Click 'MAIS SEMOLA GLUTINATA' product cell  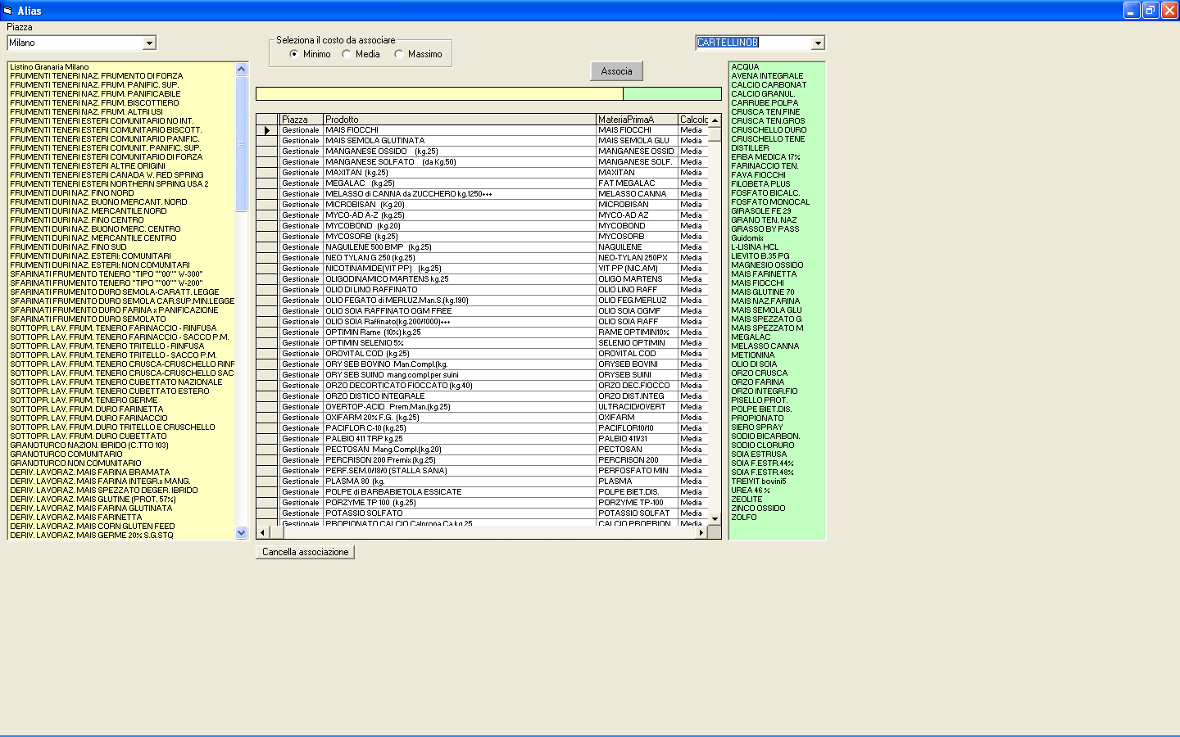pyautogui.click(x=460, y=141)
